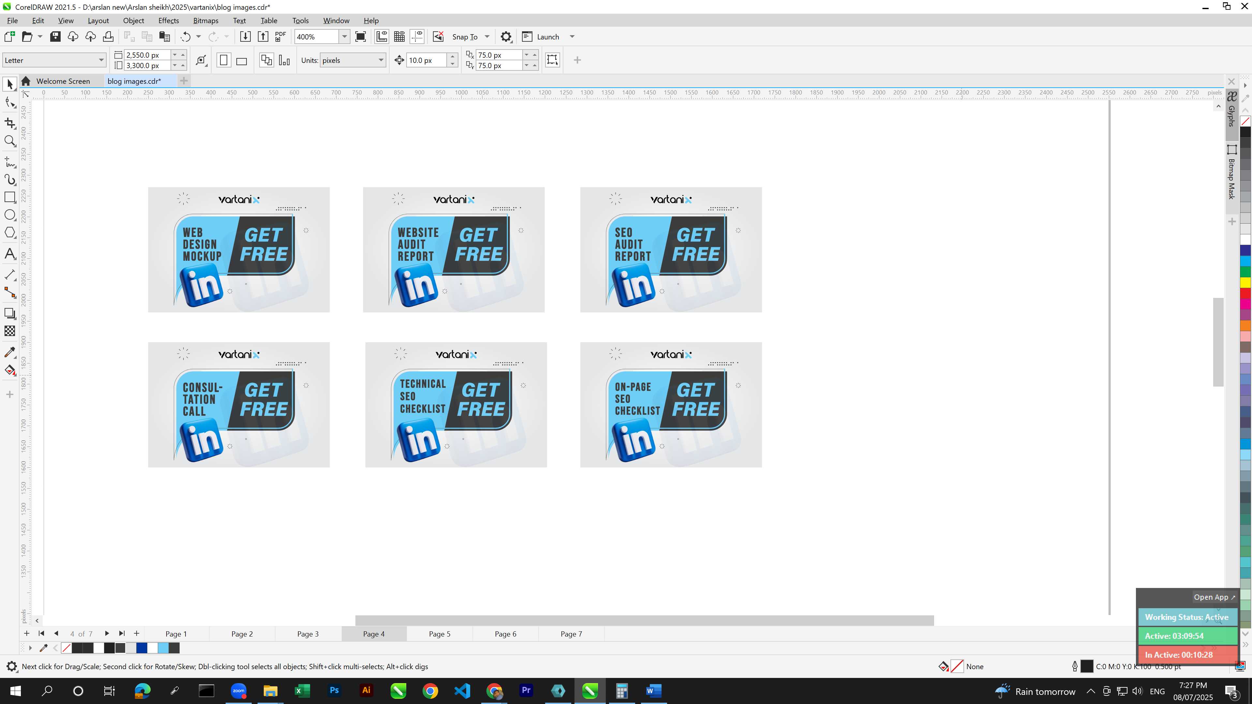Click the Full-screen preview icon

(x=361, y=37)
